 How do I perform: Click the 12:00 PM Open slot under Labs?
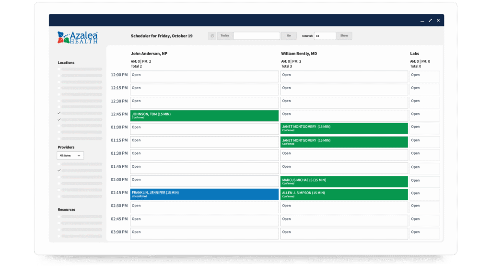(424, 76)
